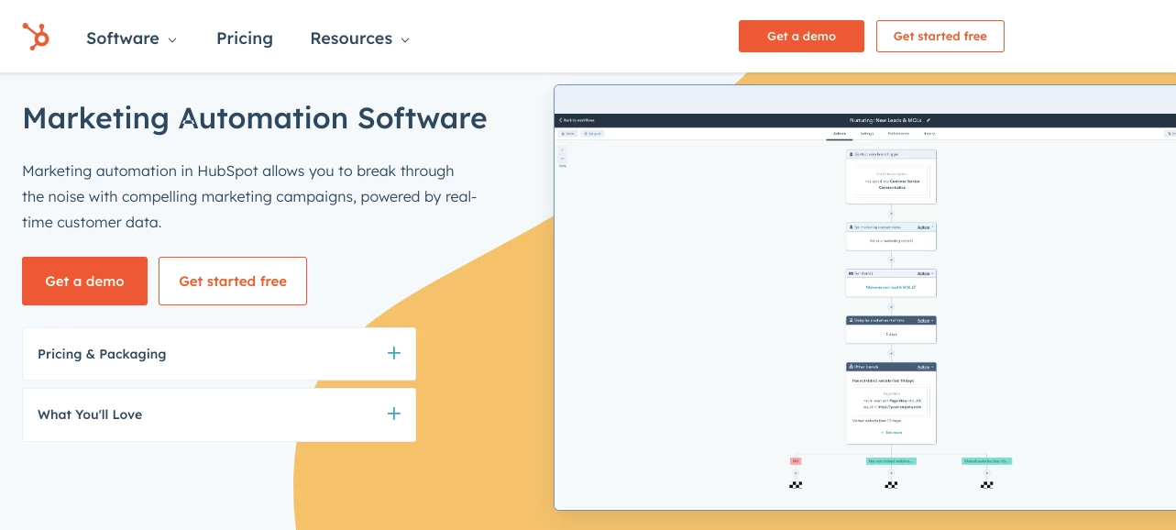The width and height of the screenshot is (1176, 530).
Task: Open Actions dropdown on the Send email card
Action: [x=925, y=273]
